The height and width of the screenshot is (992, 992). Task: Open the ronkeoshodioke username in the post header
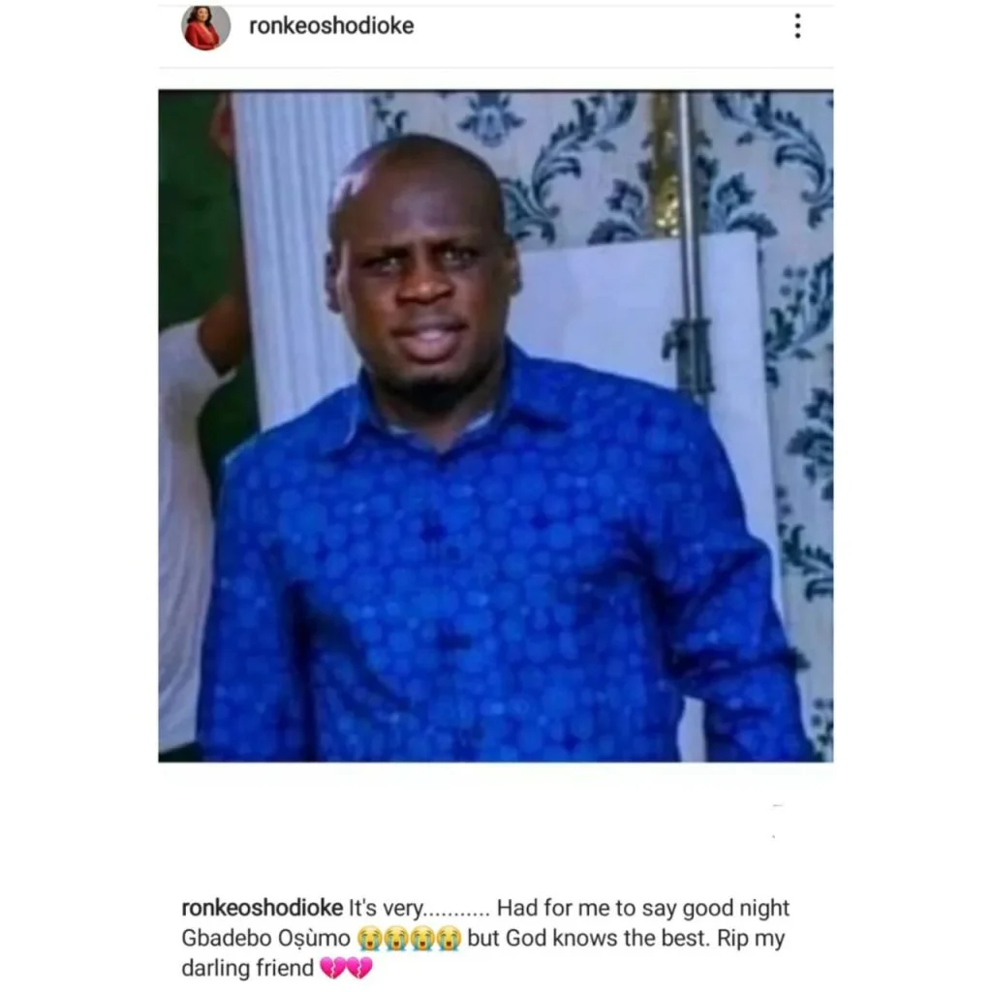pyautogui.click(x=331, y=26)
